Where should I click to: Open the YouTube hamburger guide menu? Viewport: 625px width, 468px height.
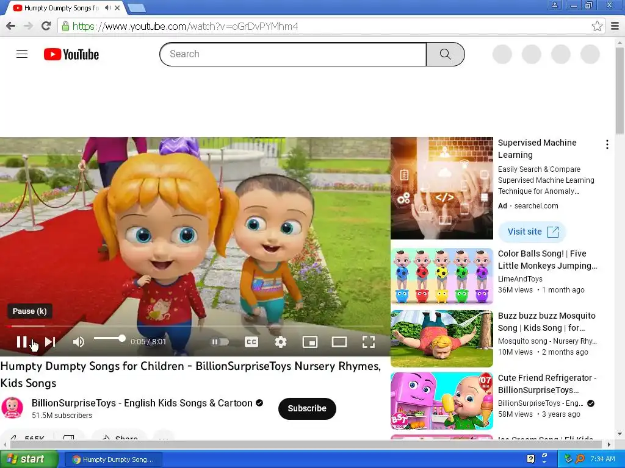pos(22,54)
